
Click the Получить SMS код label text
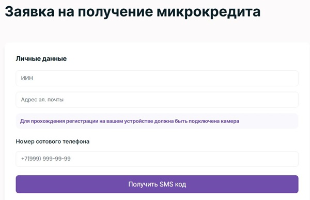(x=157, y=184)
